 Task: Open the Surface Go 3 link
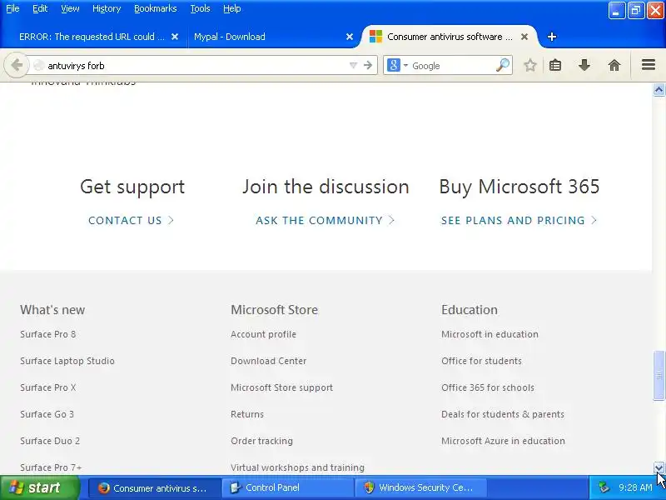pyautogui.click(x=47, y=414)
